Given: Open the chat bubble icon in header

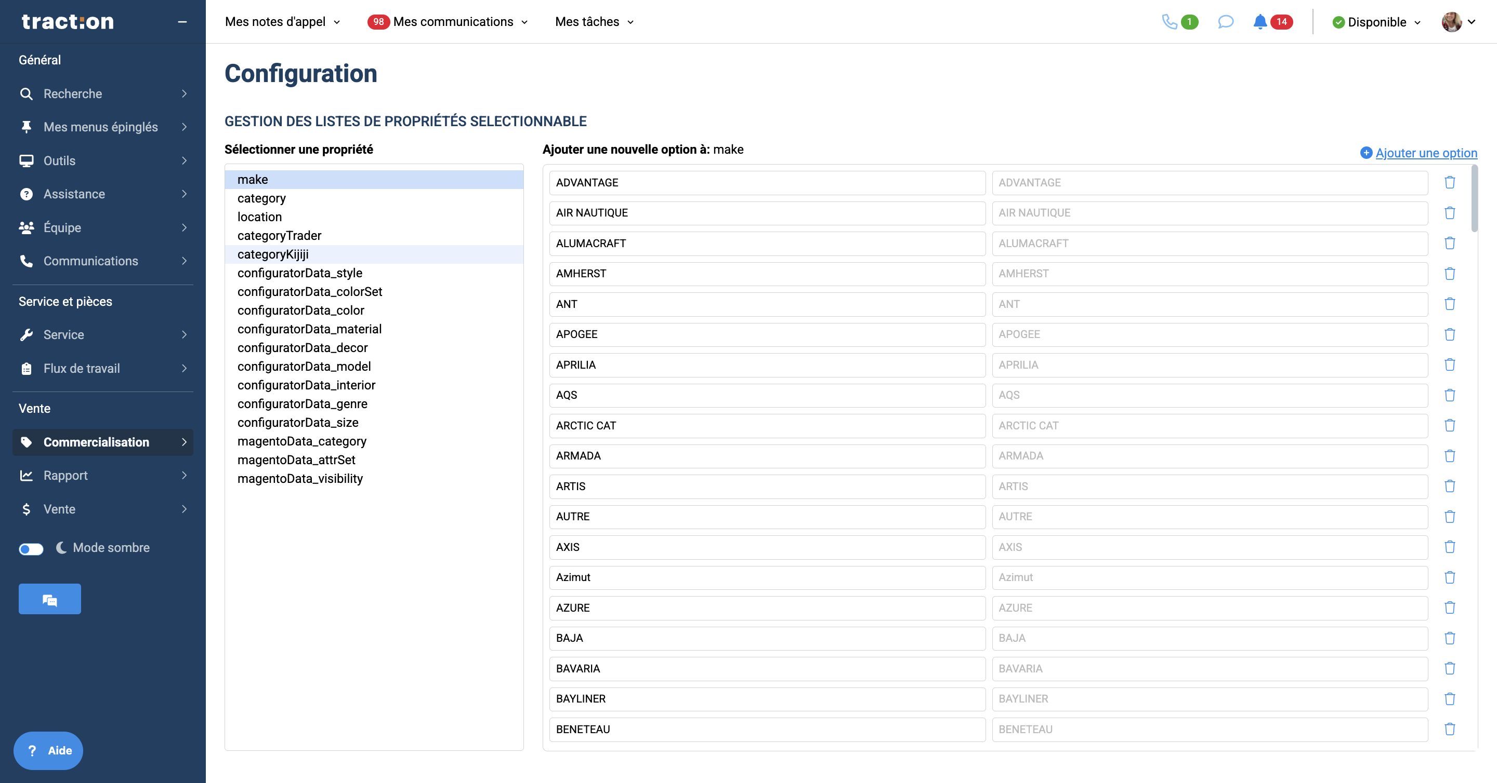Looking at the screenshot, I should (1225, 22).
